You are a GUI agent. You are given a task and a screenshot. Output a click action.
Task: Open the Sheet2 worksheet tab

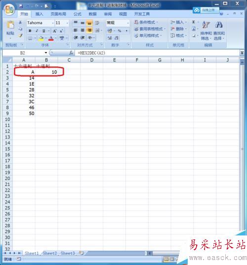[50, 253]
